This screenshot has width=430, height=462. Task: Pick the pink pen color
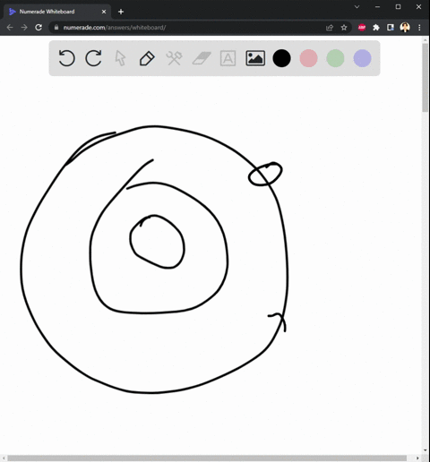tap(308, 58)
